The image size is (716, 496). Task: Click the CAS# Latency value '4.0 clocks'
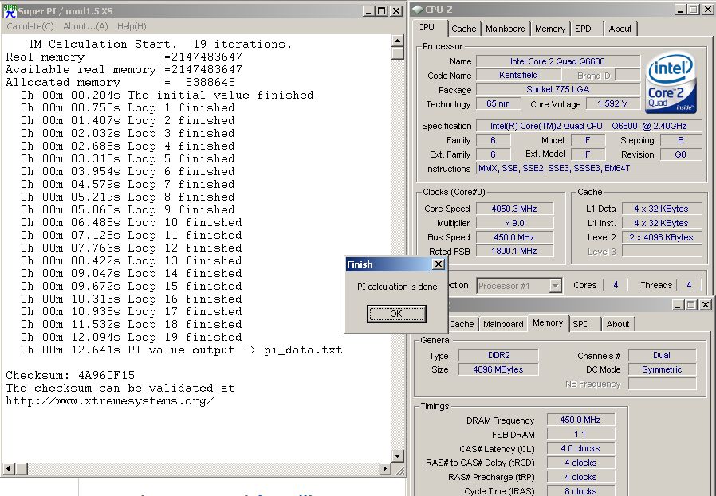580,448
